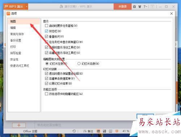Switch to slide sorter view icon
The image size is (181, 137).
[x=104, y=131]
